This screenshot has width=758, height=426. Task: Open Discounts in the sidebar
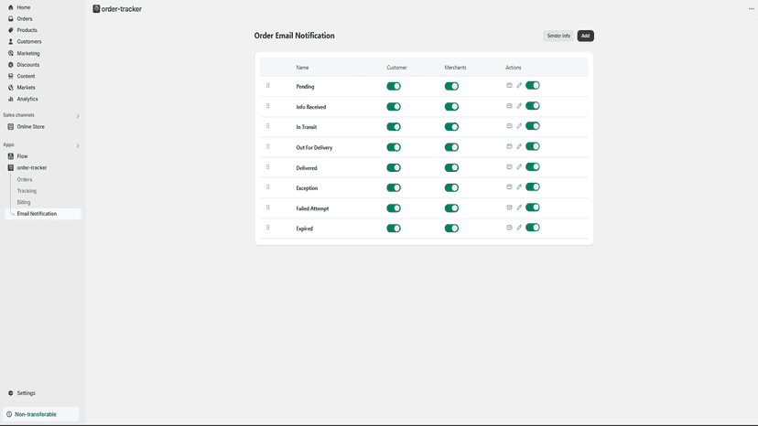[x=28, y=65]
